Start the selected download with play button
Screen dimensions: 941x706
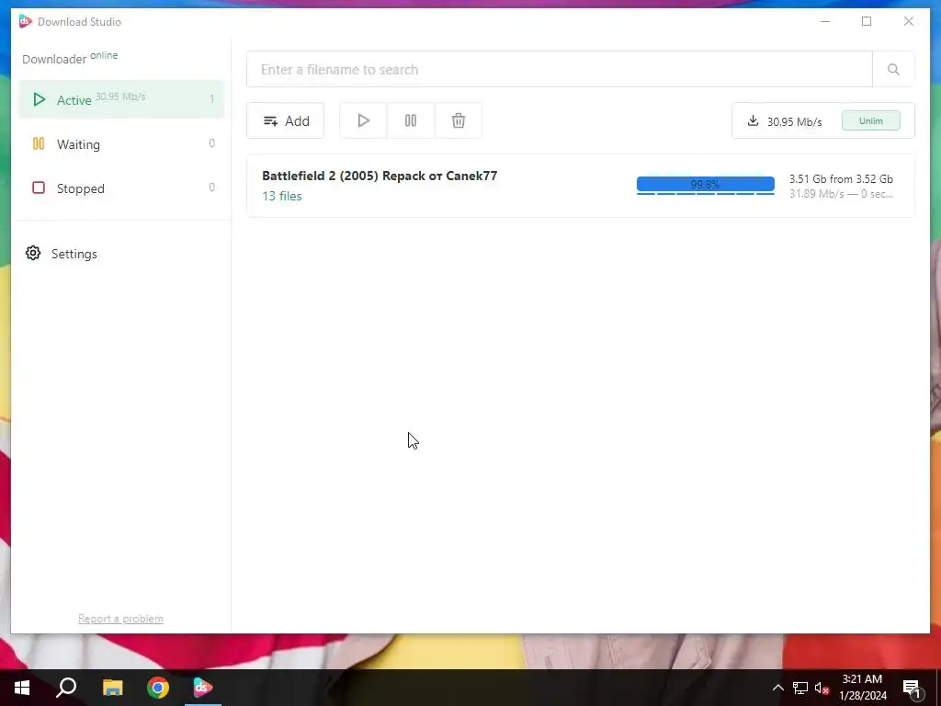tap(363, 120)
